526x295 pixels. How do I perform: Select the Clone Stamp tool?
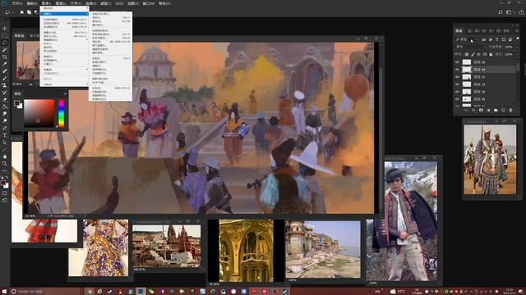[5, 85]
